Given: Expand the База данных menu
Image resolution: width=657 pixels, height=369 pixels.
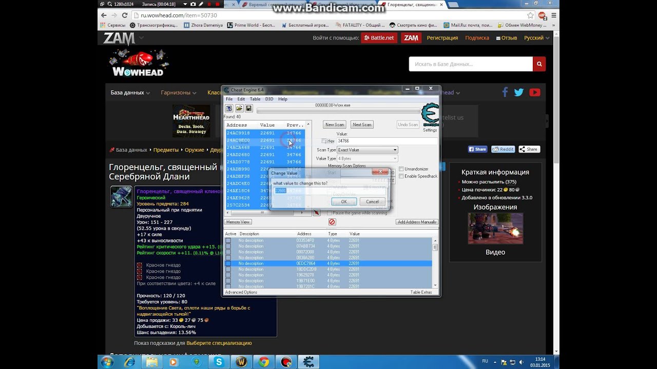Looking at the screenshot, I should tap(130, 93).
